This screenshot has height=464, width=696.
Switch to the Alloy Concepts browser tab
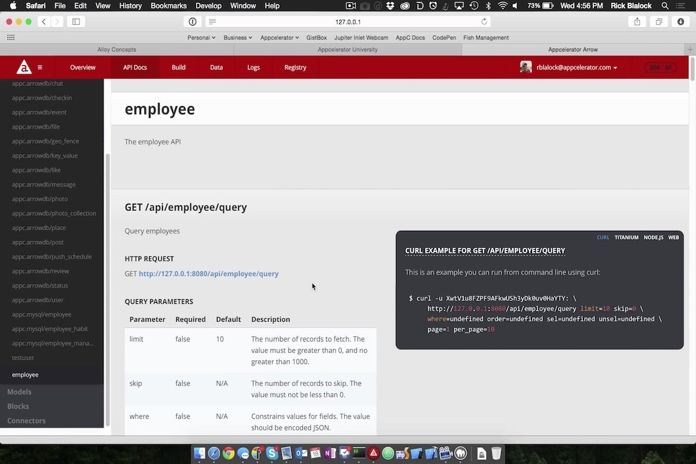[116, 50]
